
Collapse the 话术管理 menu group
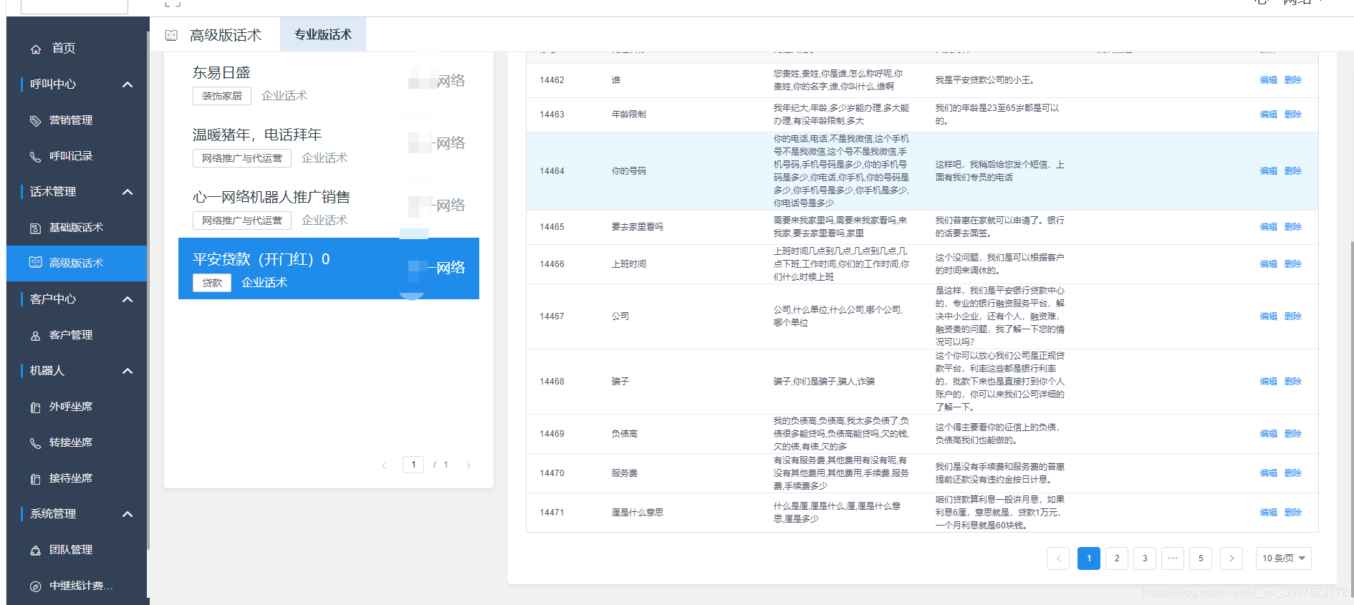point(128,192)
